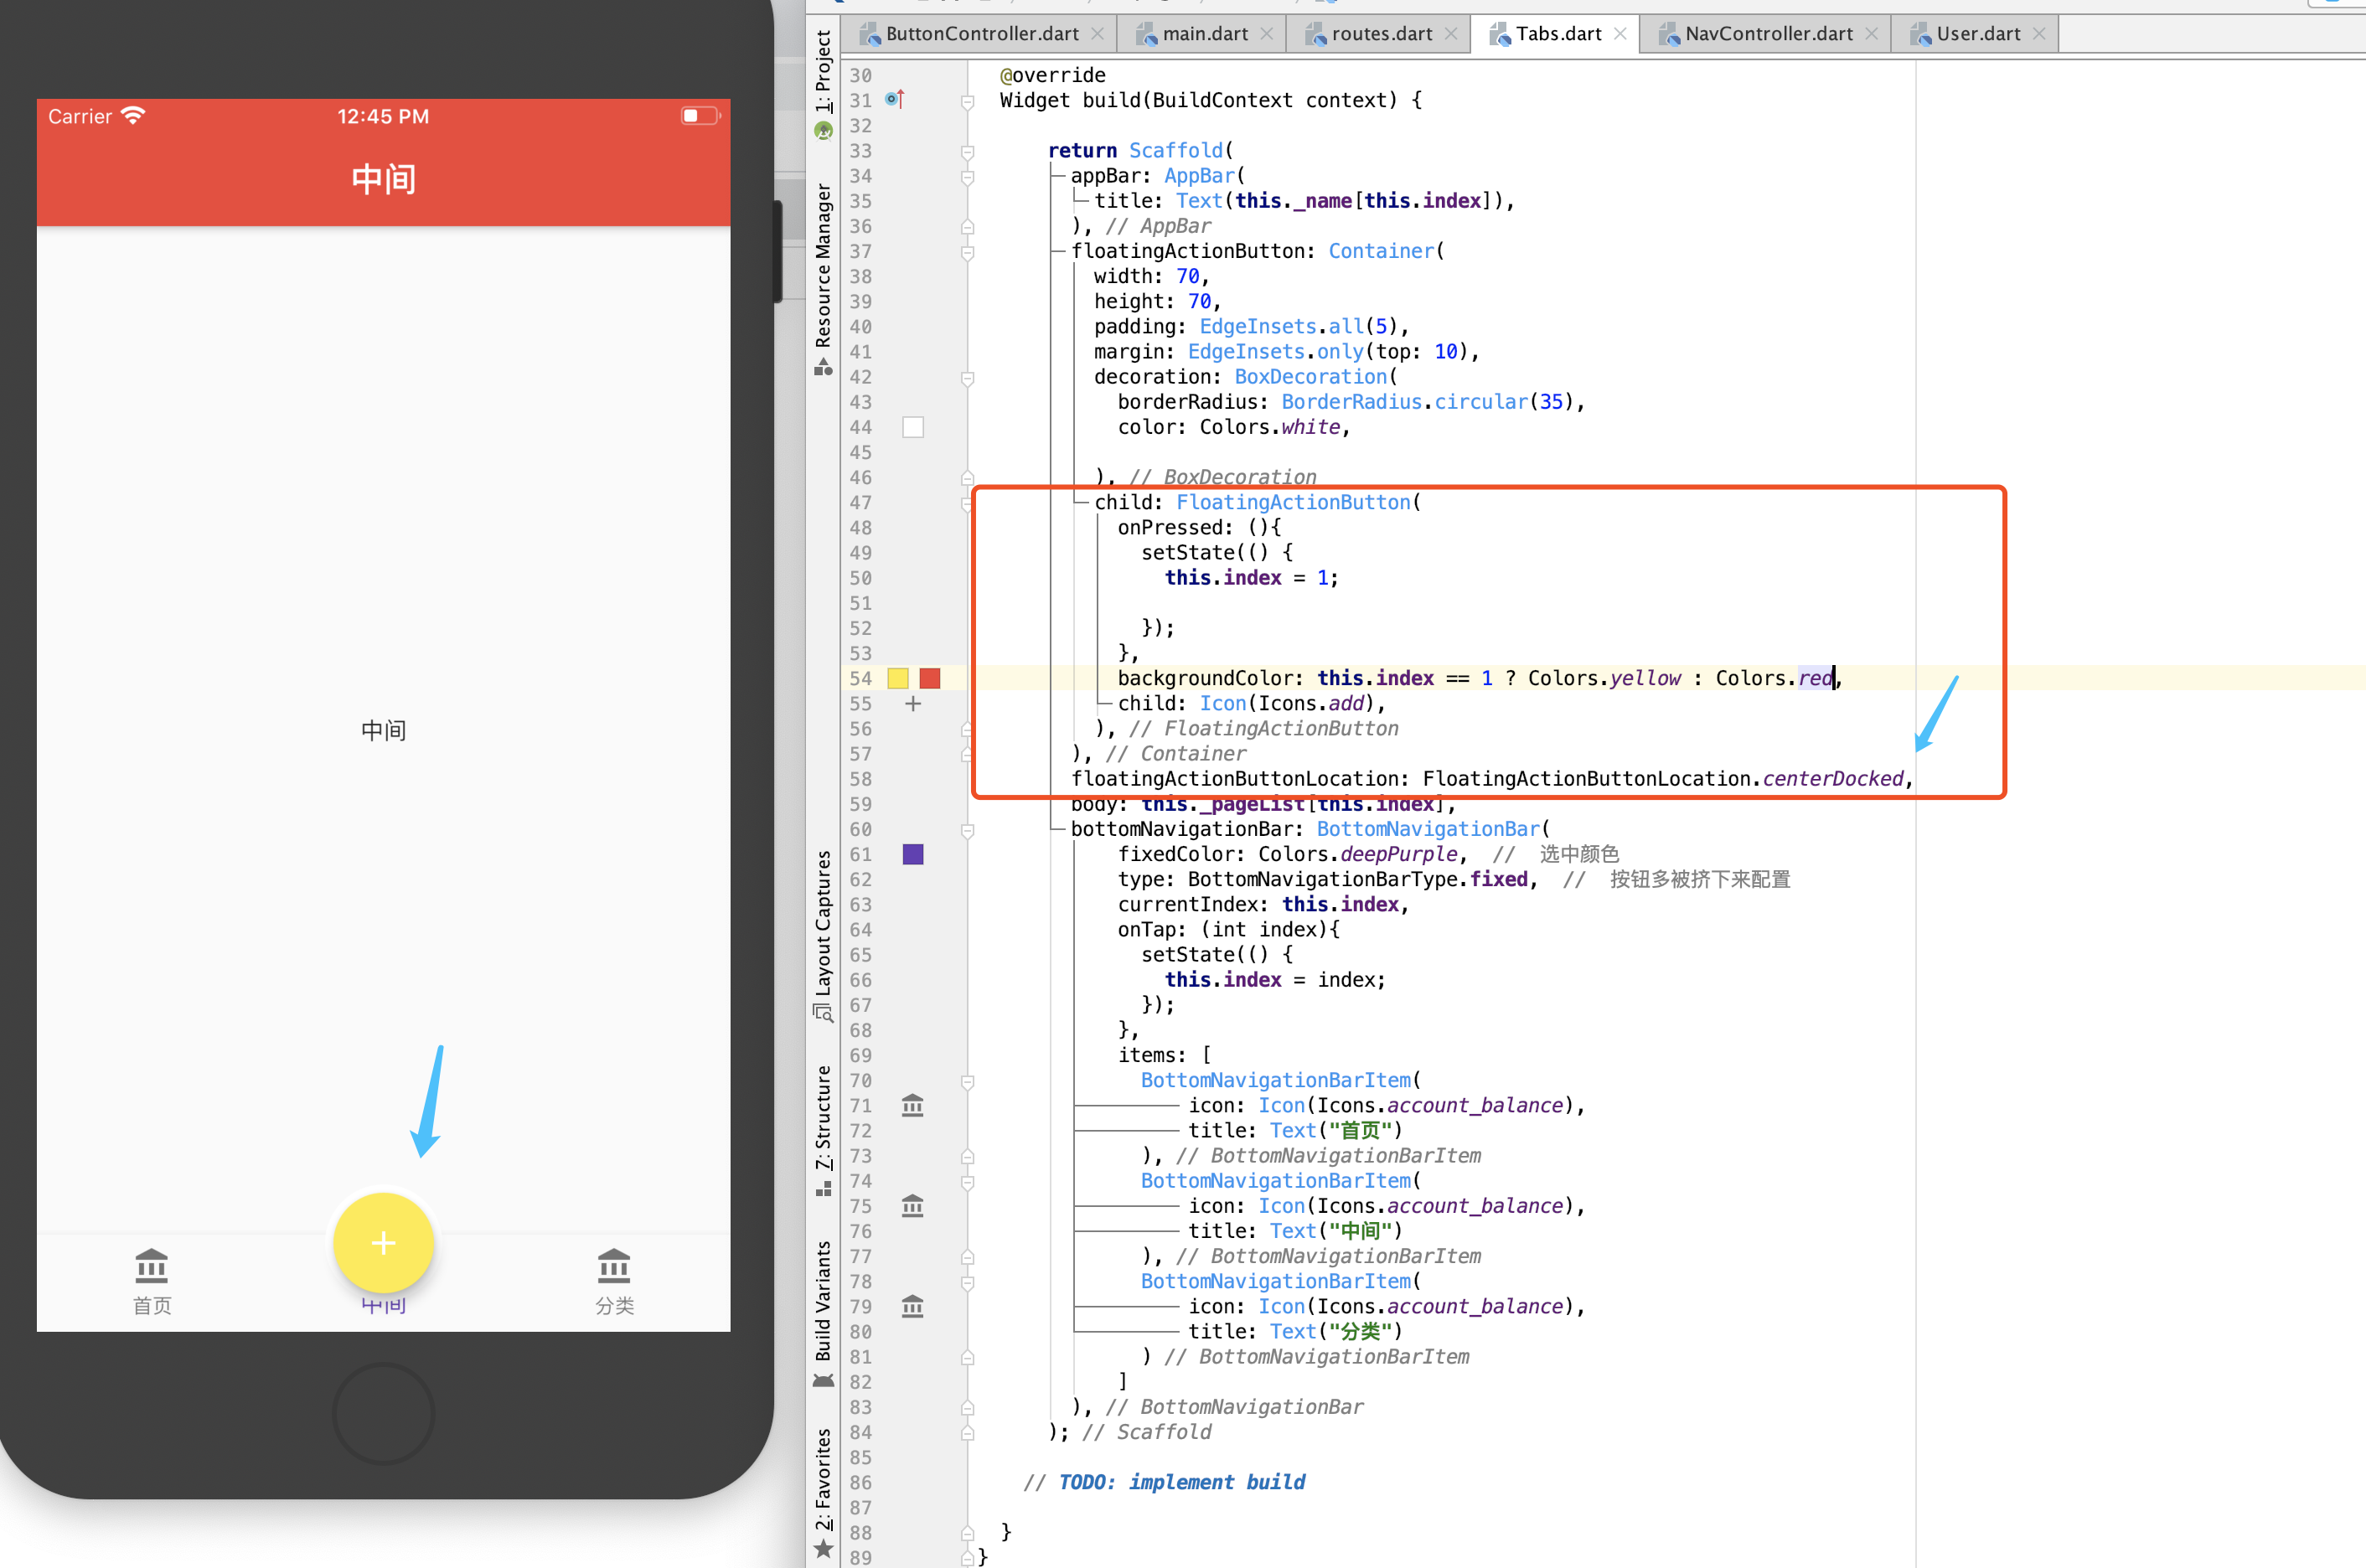Click the yellow color swatch on line 54
Screen dimensions: 2366x1568
click(898, 678)
